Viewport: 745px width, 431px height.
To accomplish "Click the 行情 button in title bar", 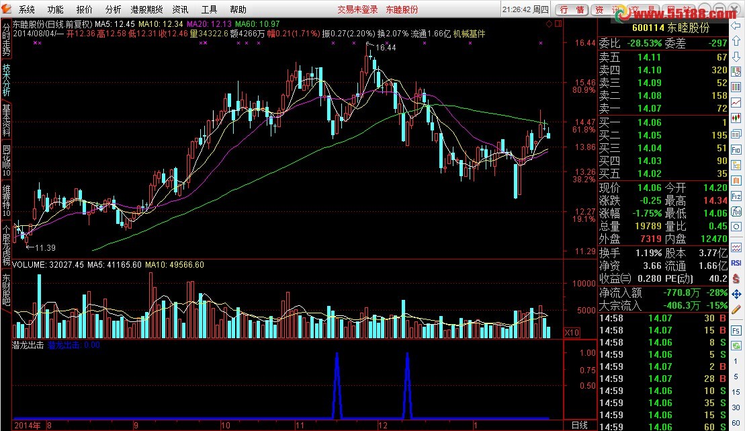I will coord(572,10).
